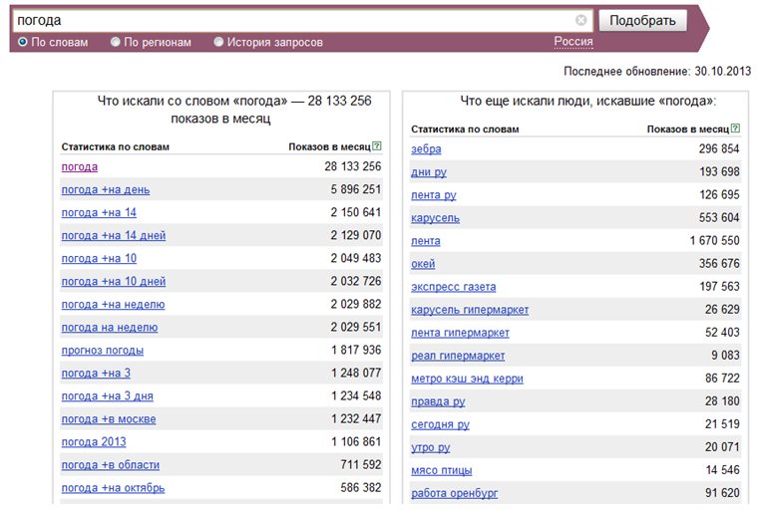Open the 'лента' link
Image resolution: width=757 pixels, height=510 pixels.
click(x=426, y=241)
